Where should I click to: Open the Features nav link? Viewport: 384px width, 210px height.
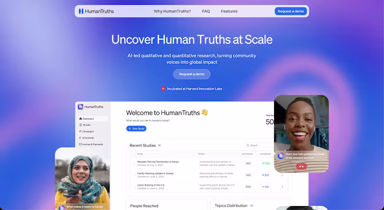229,11
